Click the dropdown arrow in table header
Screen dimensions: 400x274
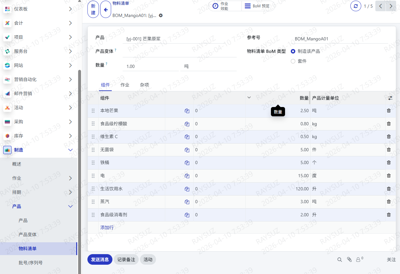point(249,98)
